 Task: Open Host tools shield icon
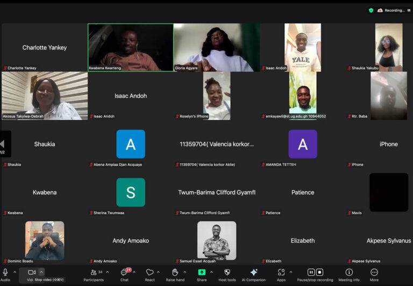(227, 273)
